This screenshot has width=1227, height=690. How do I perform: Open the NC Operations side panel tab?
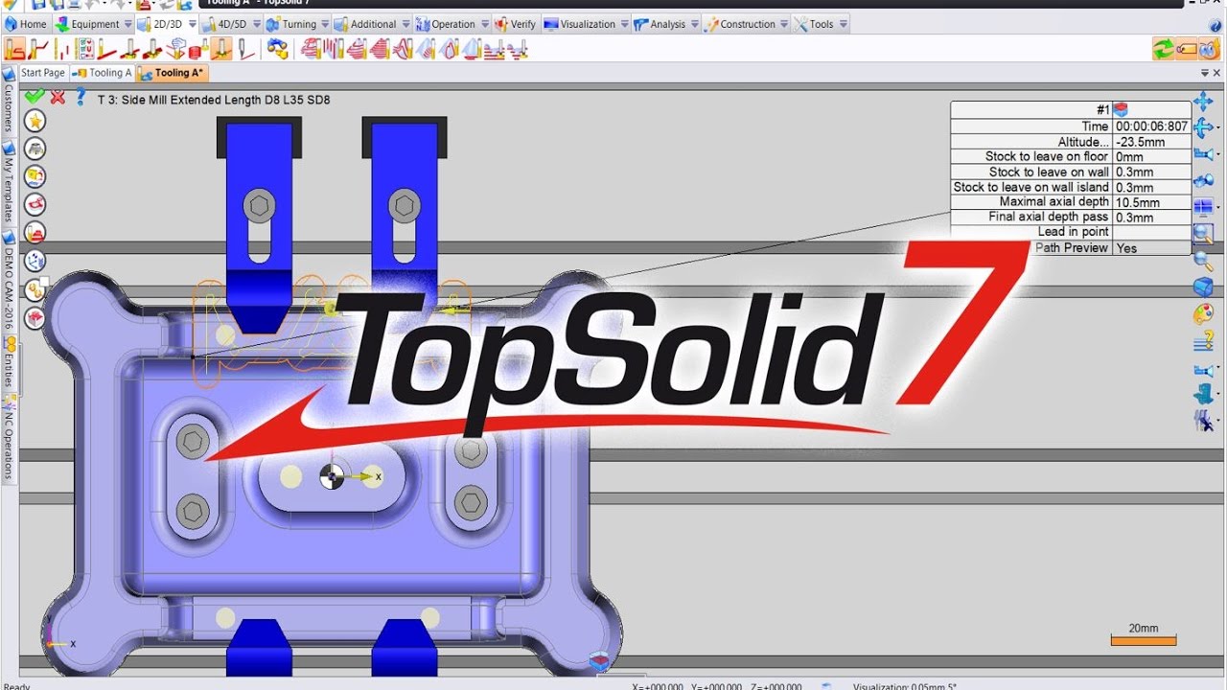pos(9,437)
